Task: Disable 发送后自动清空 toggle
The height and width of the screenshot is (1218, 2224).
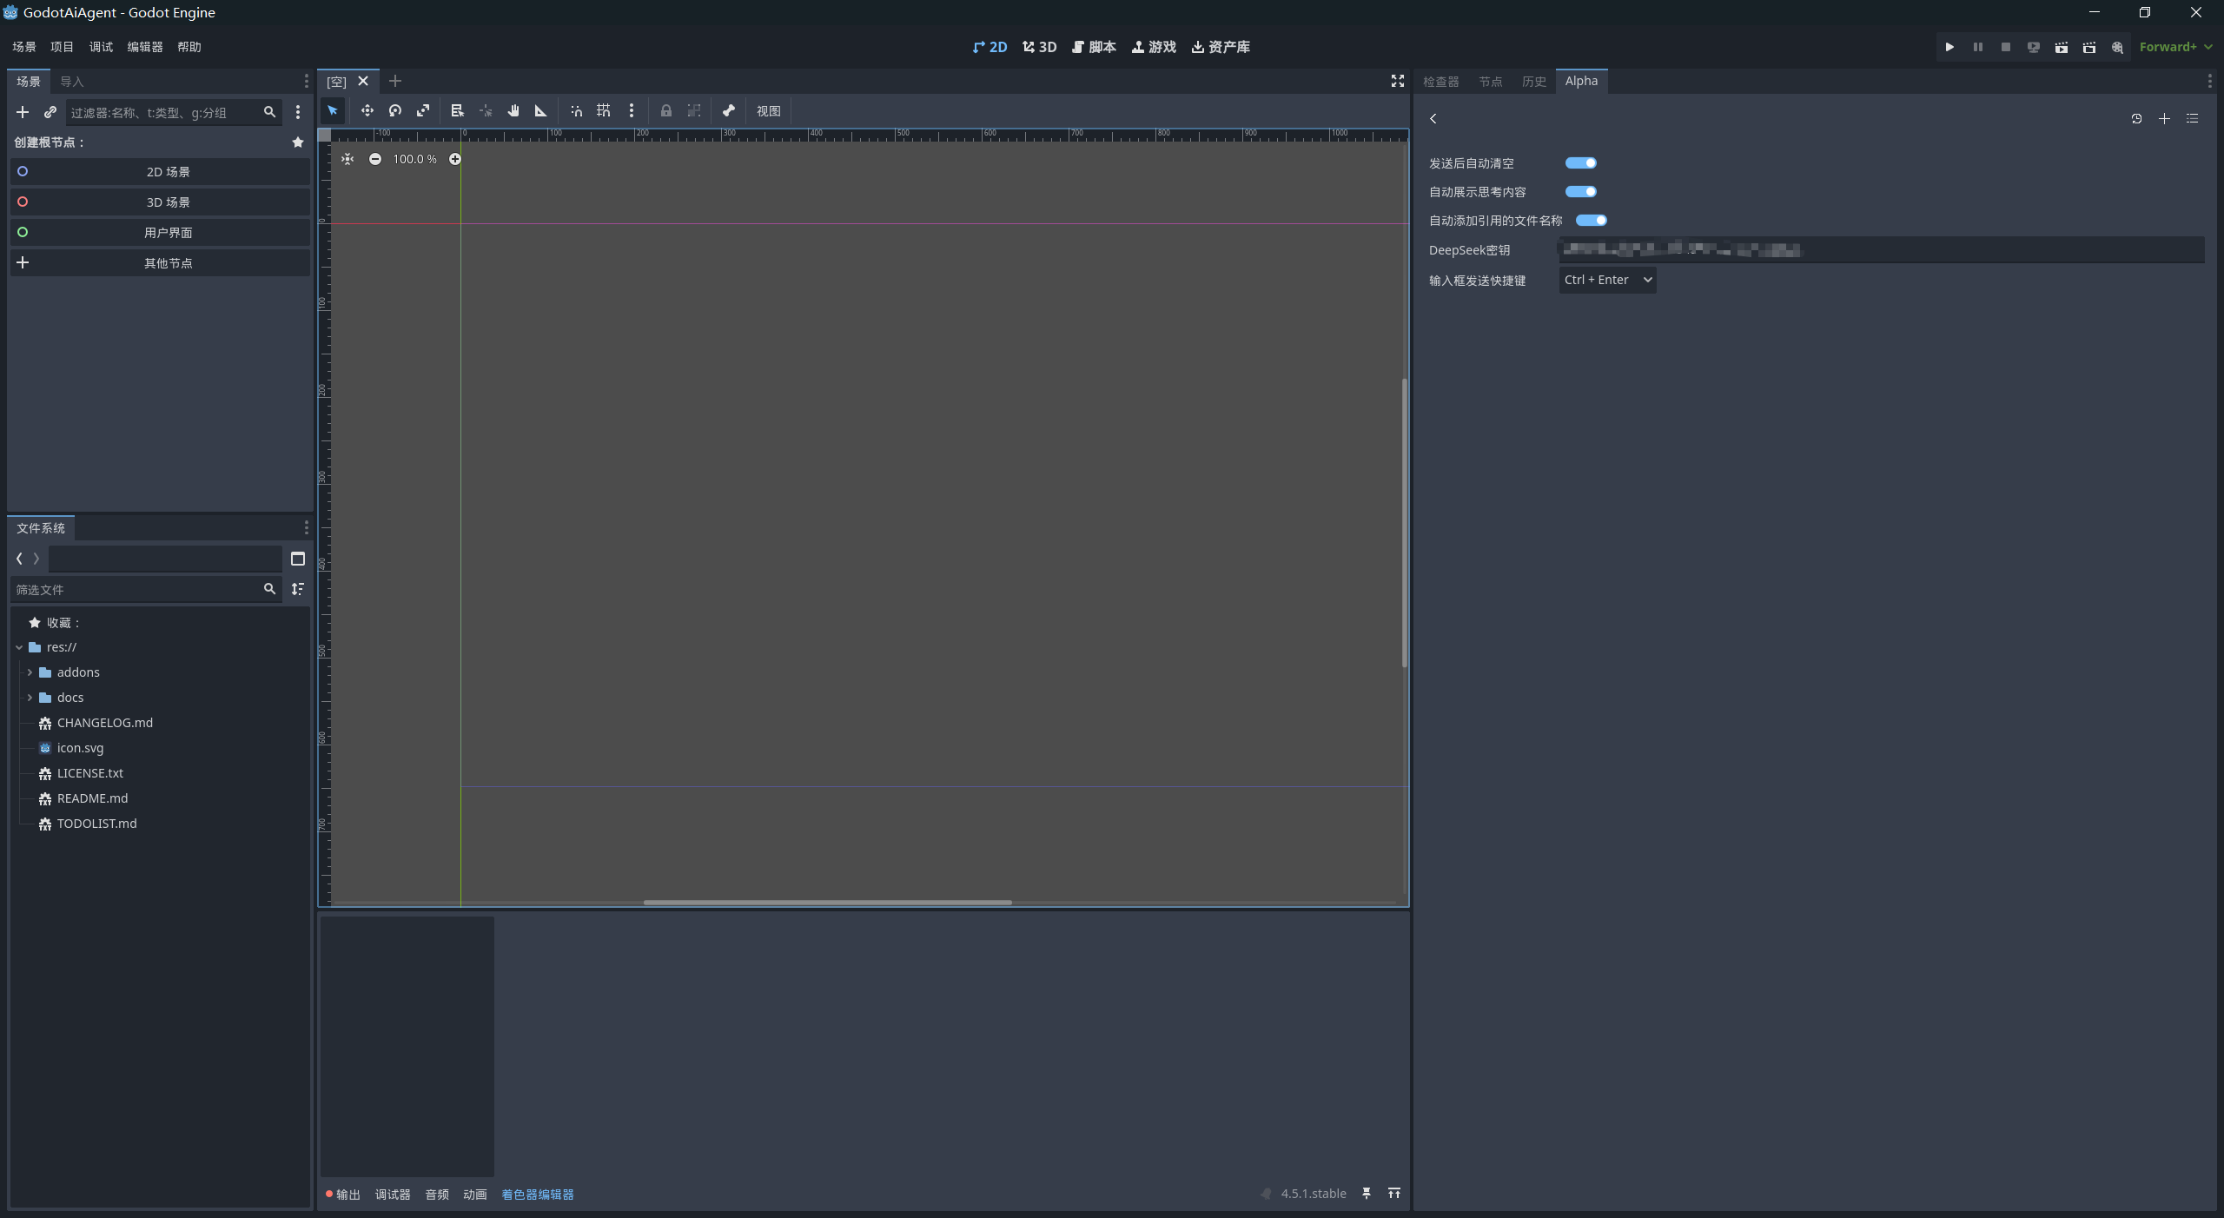Action: pyautogui.click(x=1580, y=162)
